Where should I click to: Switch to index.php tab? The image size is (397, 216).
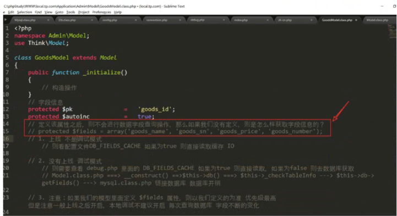coord(241,20)
